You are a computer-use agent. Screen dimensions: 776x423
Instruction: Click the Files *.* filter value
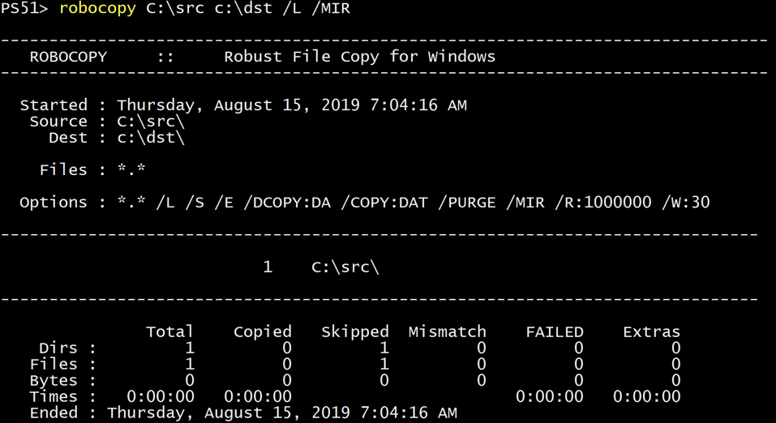pyautogui.click(x=131, y=169)
